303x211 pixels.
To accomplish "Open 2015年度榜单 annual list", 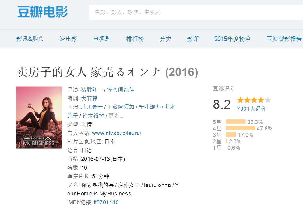I will [x=232, y=39].
